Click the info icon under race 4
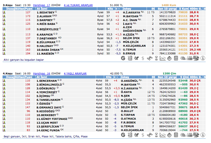The height and width of the screenshot is (143, 211). (x=203, y=136)
